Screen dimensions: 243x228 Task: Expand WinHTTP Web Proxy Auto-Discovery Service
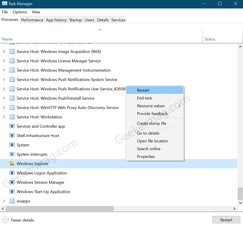coord(4,108)
